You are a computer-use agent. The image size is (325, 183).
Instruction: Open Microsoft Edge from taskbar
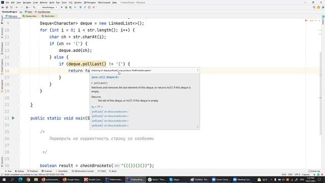pyautogui.click(x=20, y=179)
